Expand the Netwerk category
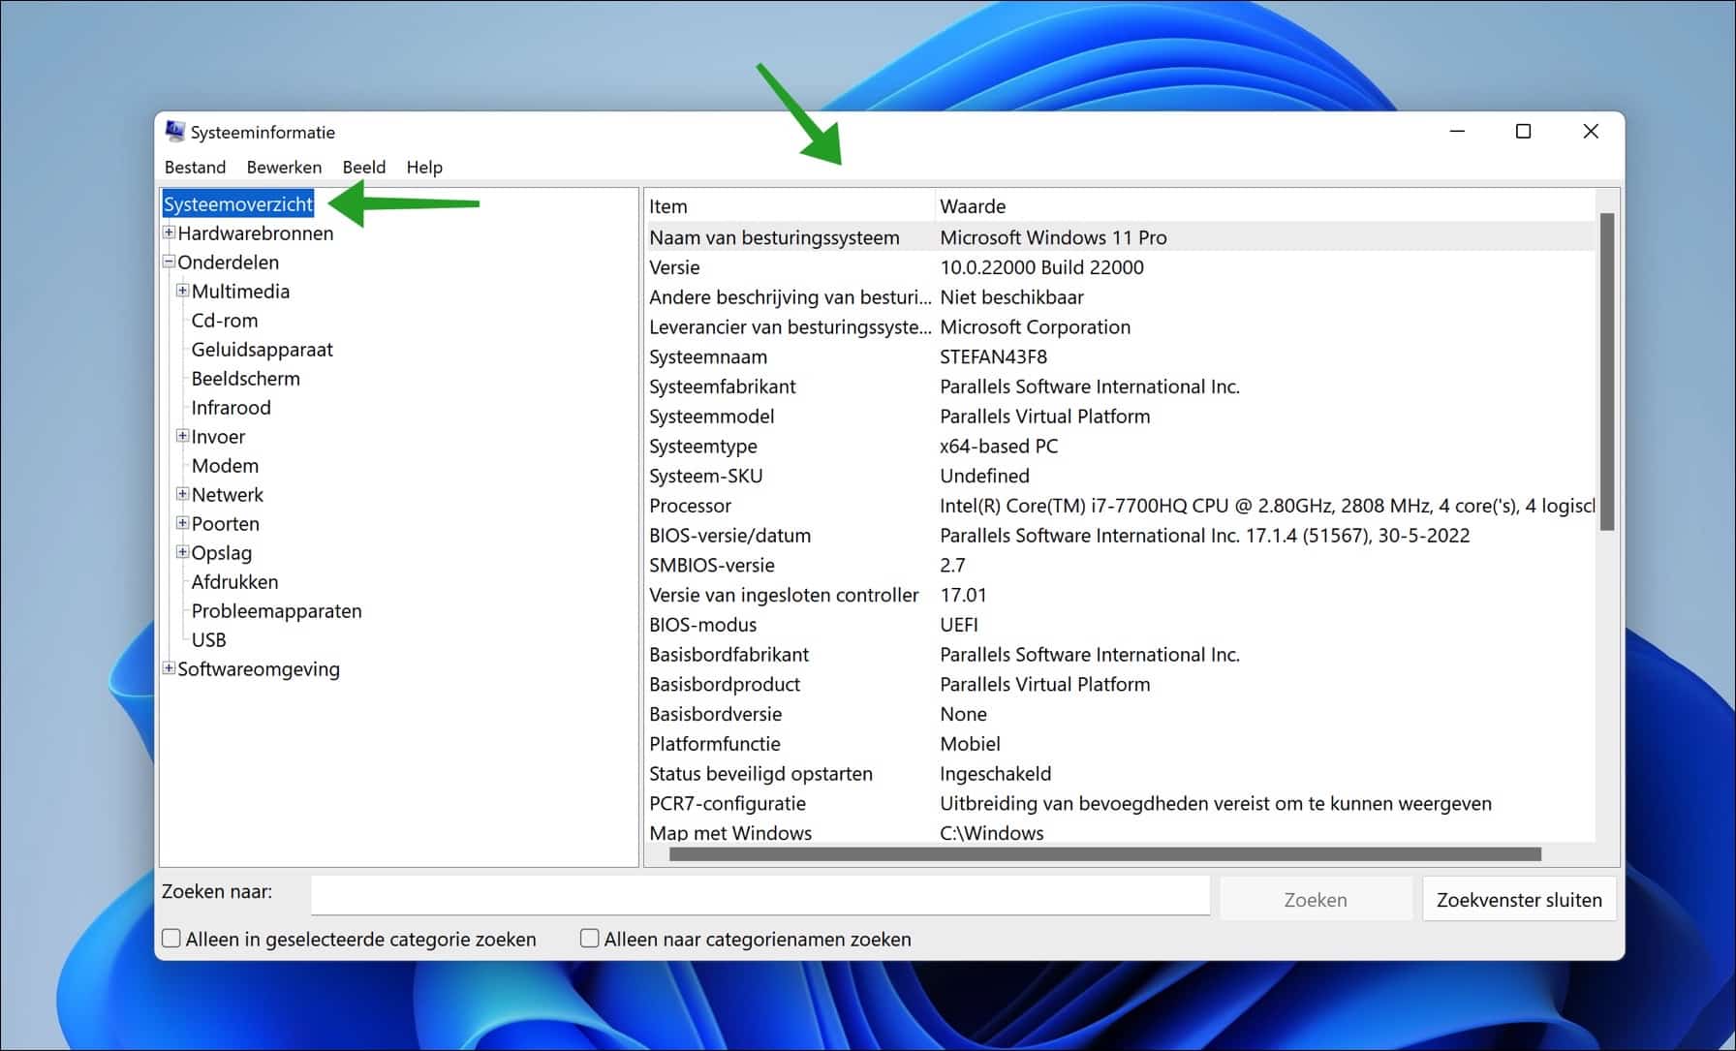1736x1051 pixels. coord(182,494)
